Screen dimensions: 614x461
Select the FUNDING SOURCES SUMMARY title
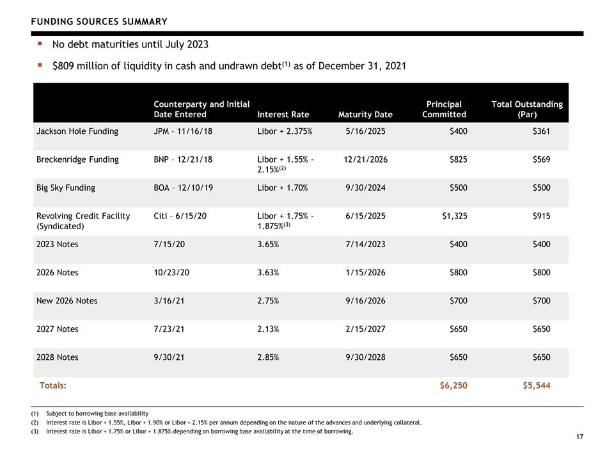pyautogui.click(x=99, y=22)
